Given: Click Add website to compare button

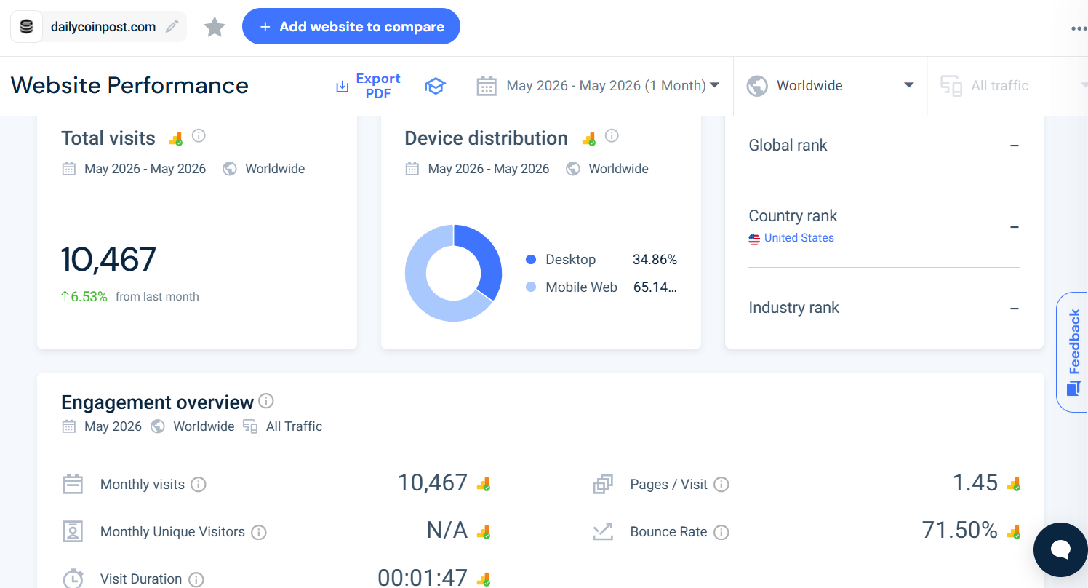Looking at the screenshot, I should tap(351, 26).
